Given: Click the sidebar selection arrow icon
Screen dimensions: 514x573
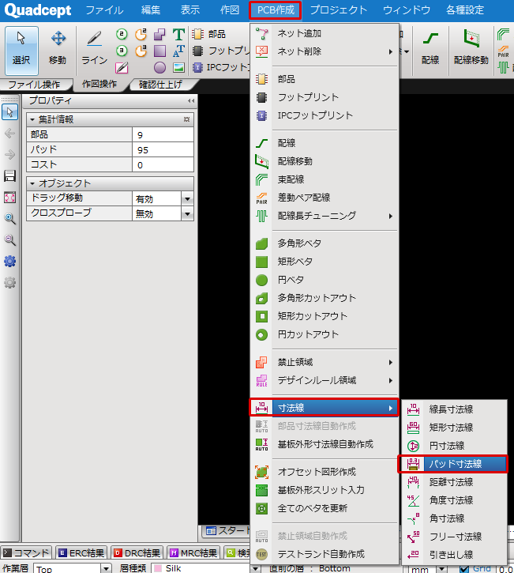Looking at the screenshot, I should pyautogui.click(x=9, y=111).
